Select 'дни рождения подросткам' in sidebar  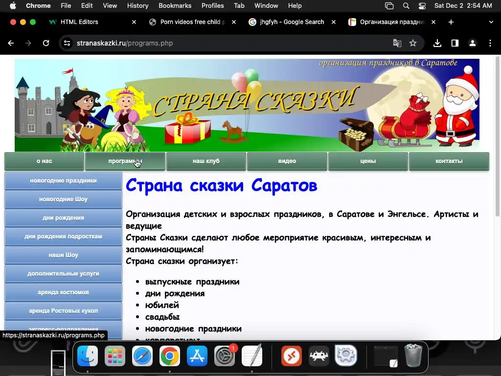coord(63,236)
